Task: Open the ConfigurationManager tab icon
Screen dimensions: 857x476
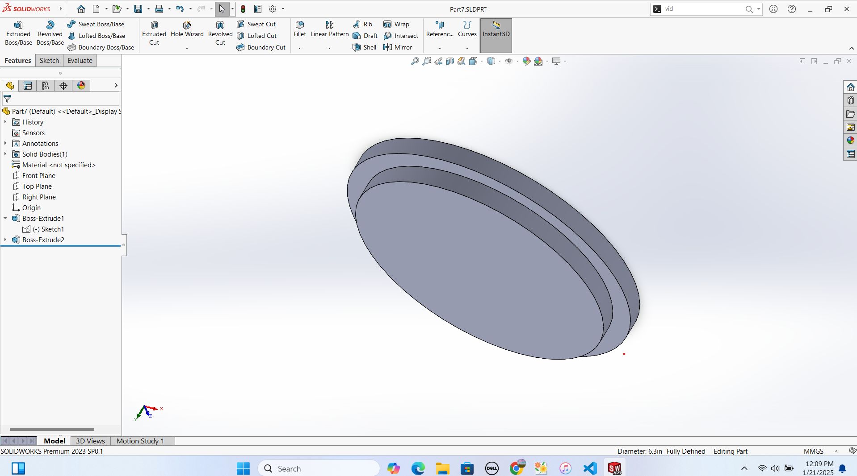Action: [x=46, y=86]
